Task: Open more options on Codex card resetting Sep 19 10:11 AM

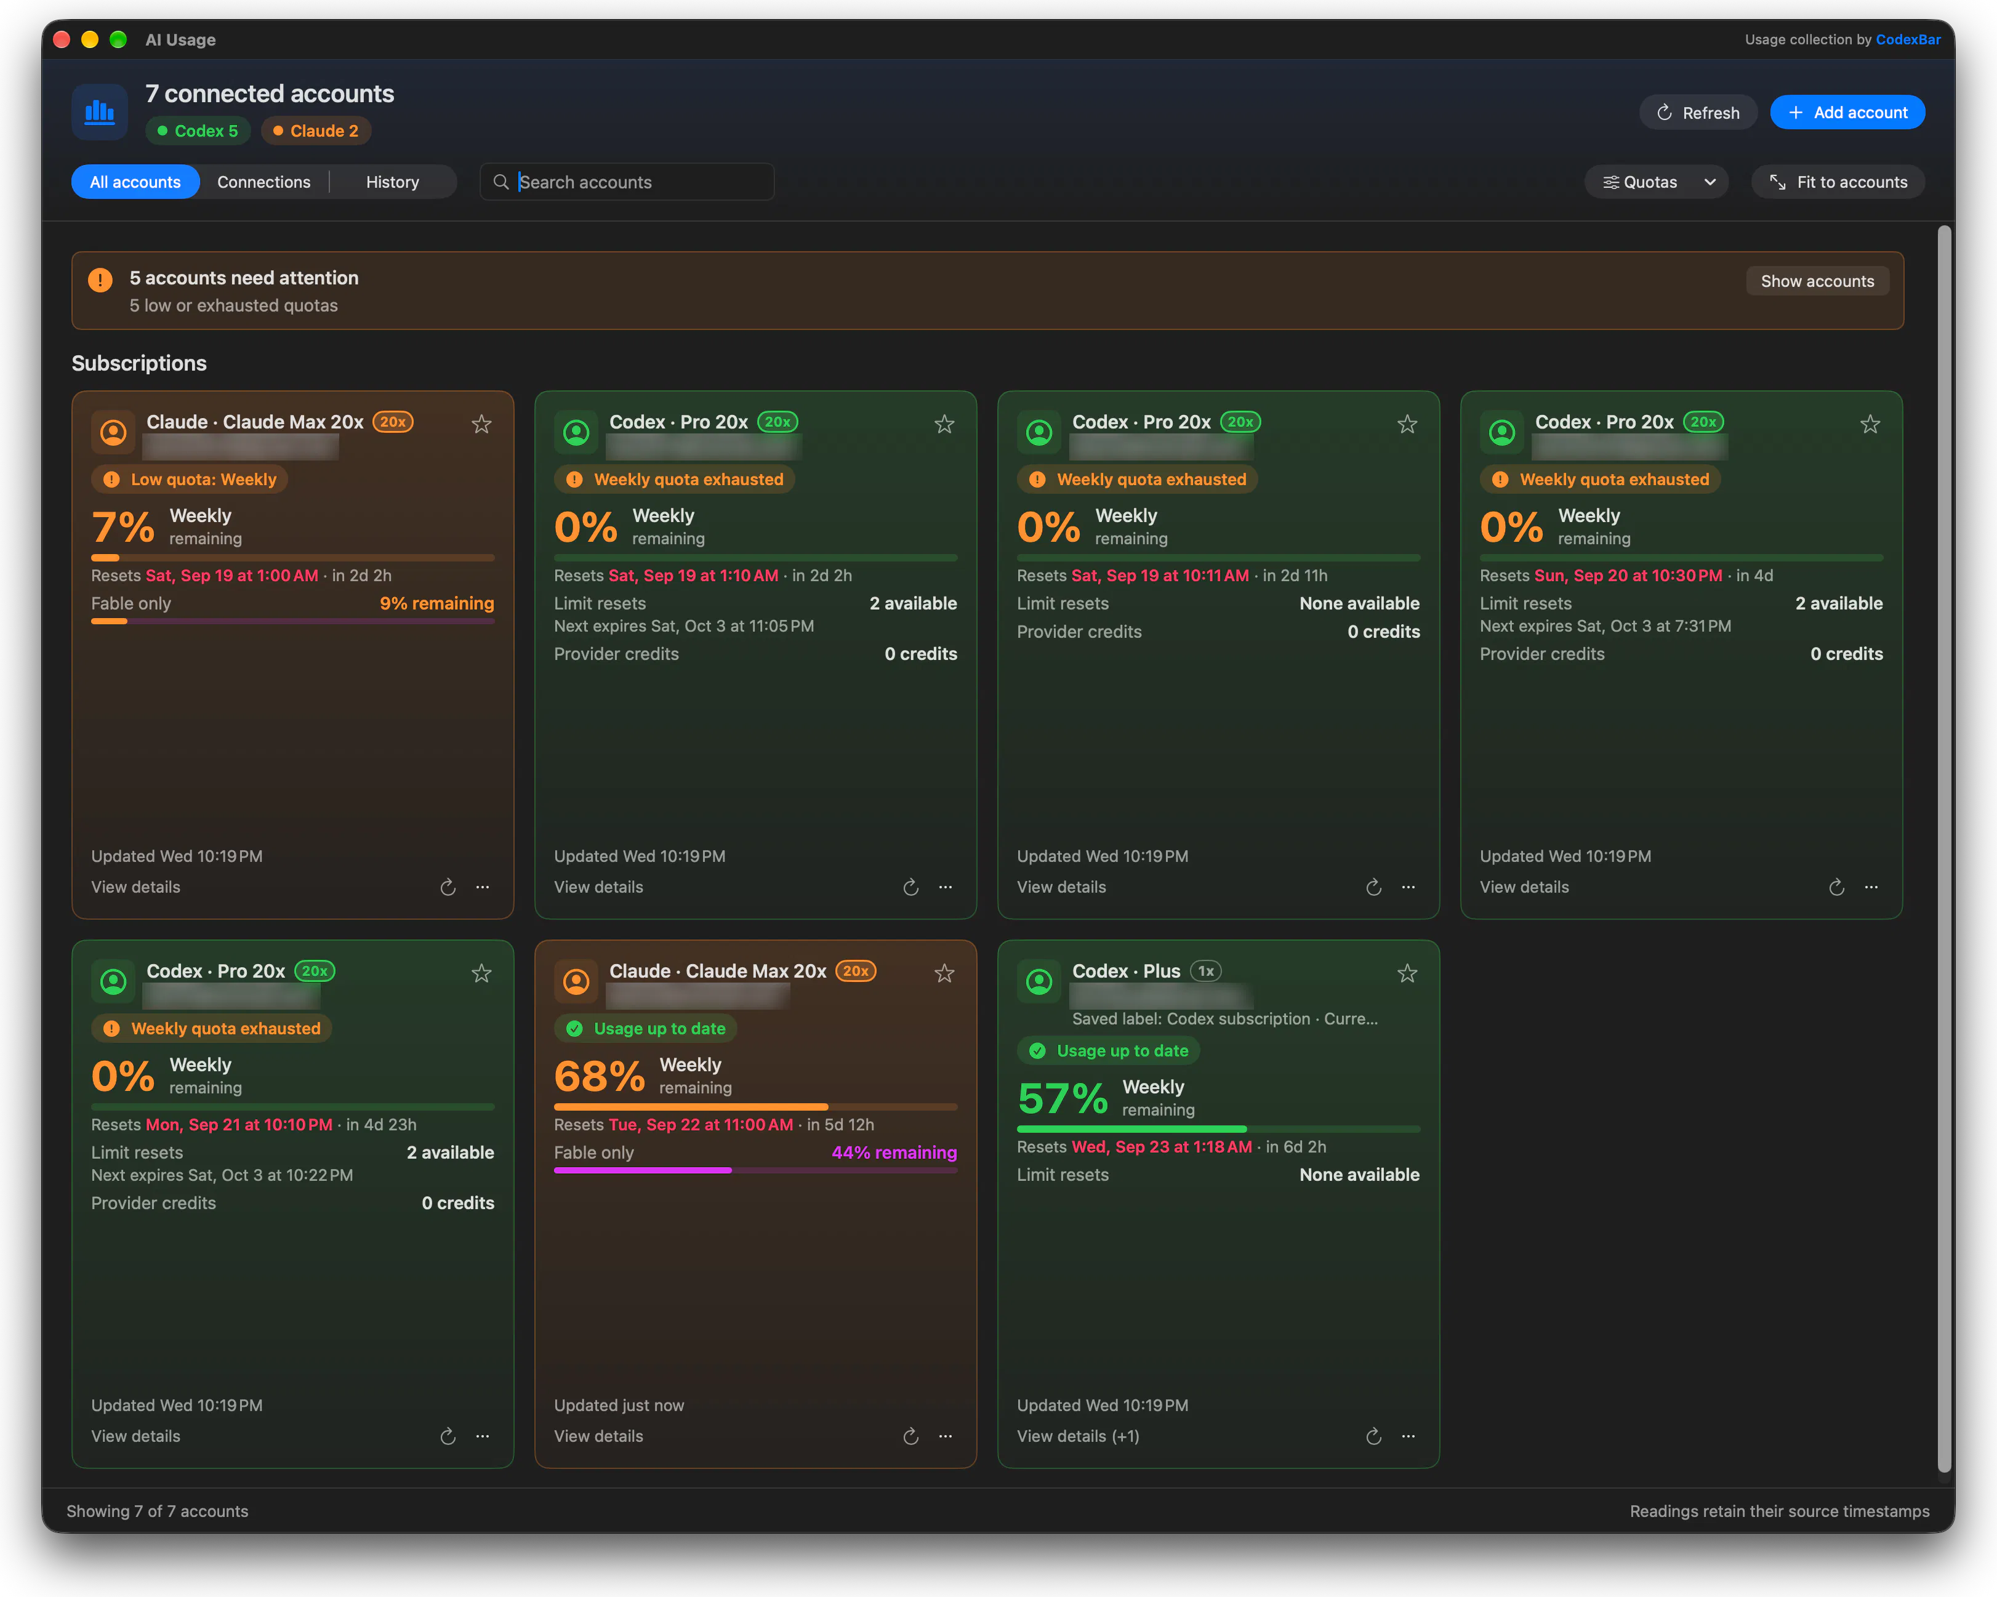Action: (1409, 887)
